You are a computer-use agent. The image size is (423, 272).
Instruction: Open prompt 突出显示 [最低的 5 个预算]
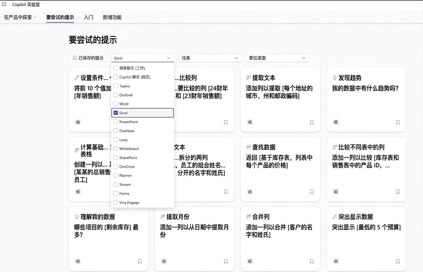click(x=366, y=227)
